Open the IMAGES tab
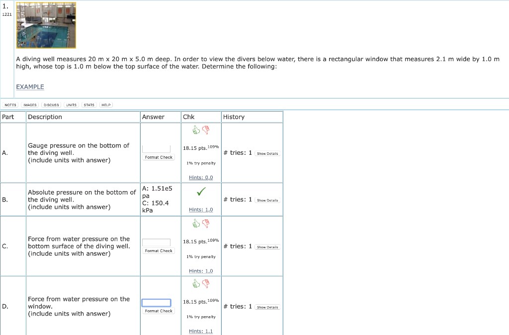Viewport: 509px width, 335px height. pyautogui.click(x=29, y=105)
